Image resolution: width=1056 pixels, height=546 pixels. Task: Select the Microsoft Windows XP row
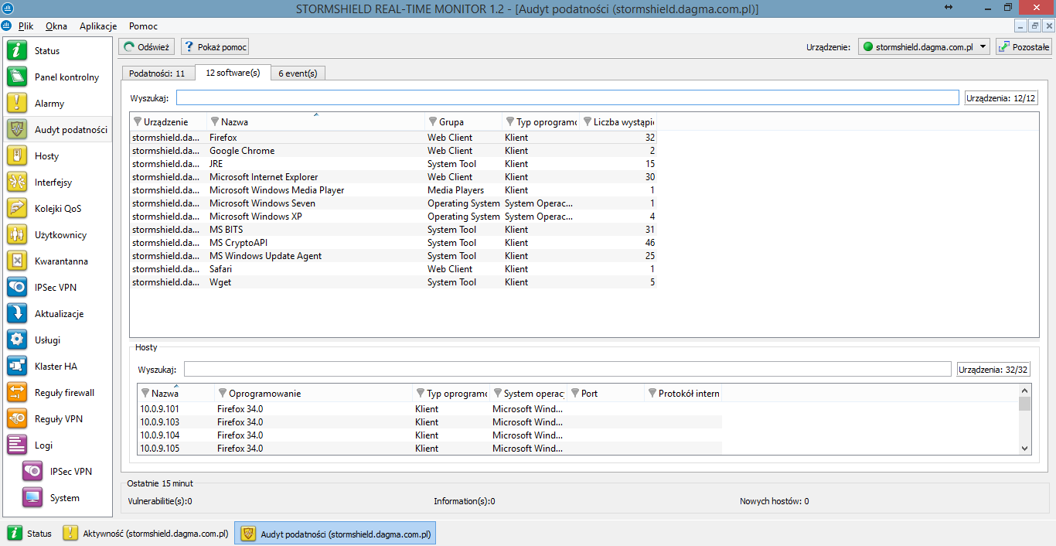[393, 217]
